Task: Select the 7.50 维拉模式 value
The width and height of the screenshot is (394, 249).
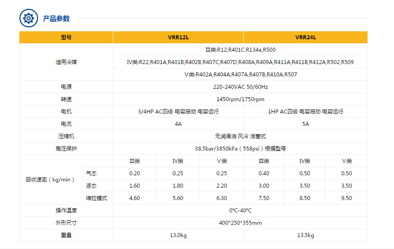Action: [264, 198]
